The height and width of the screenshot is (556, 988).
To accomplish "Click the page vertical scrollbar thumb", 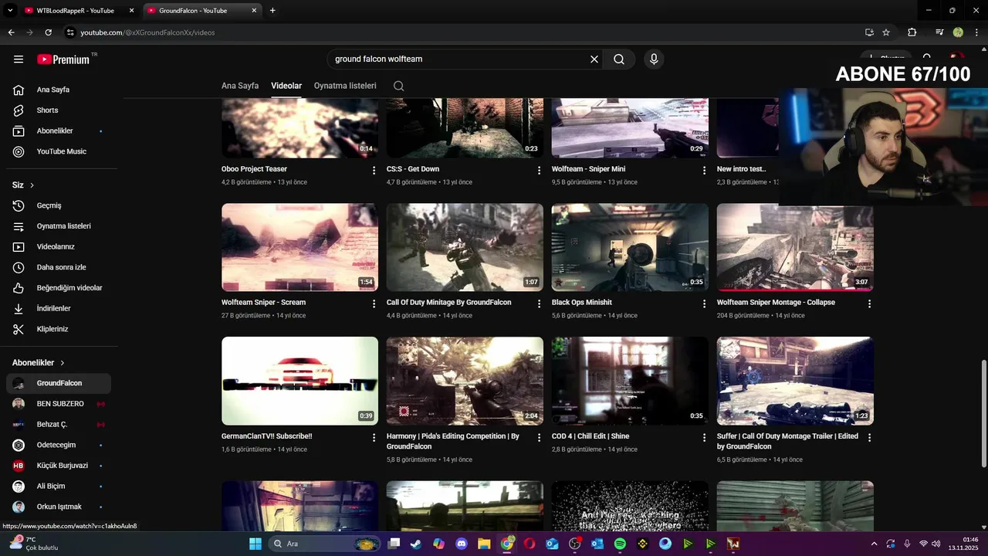I will (983, 413).
